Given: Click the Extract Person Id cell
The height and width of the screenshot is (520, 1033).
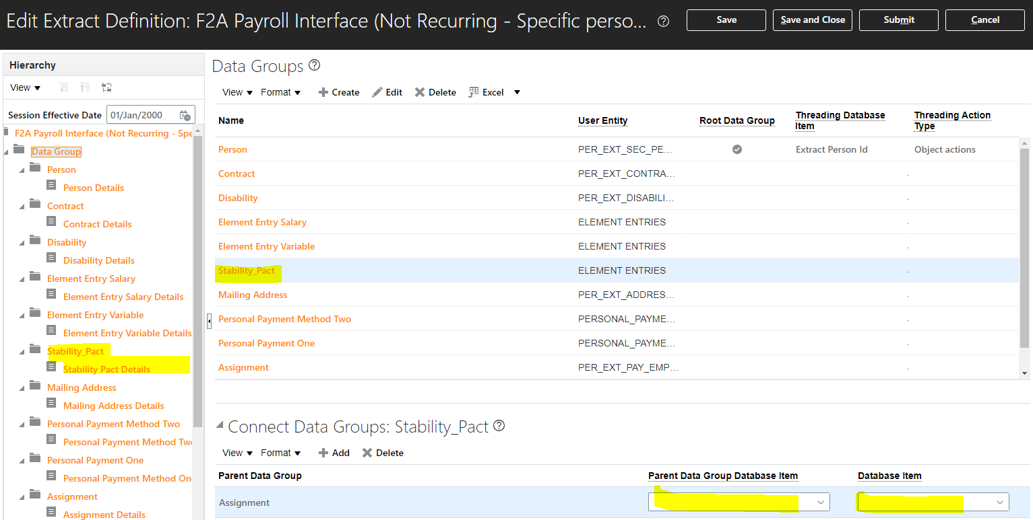Looking at the screenshot, I should tap(832, 149).
